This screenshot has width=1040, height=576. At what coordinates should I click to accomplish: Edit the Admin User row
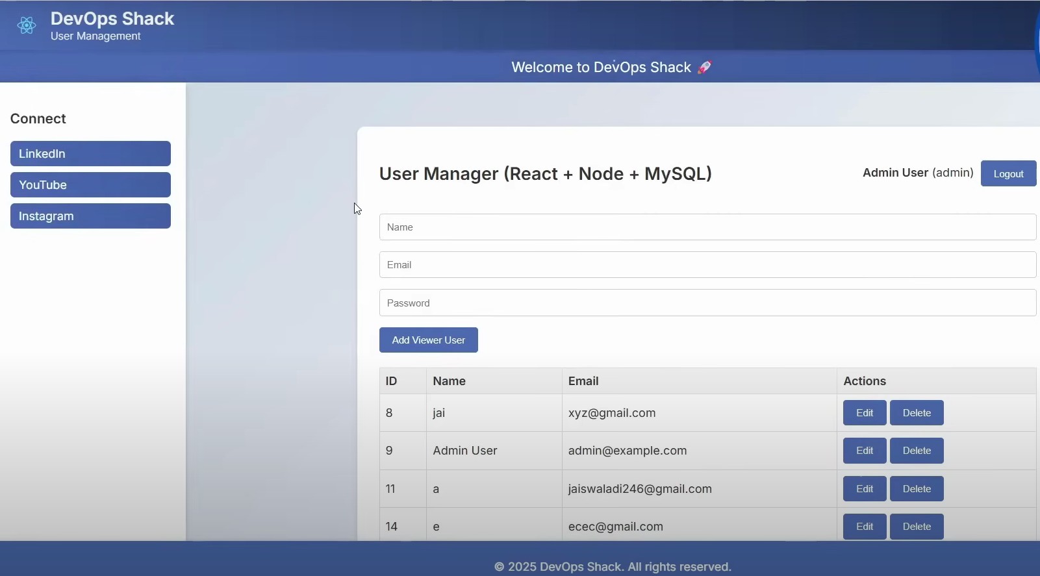(864, 451)
